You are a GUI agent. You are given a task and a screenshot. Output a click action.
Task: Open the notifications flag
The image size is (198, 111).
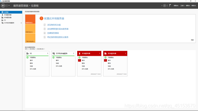(170, 5)
